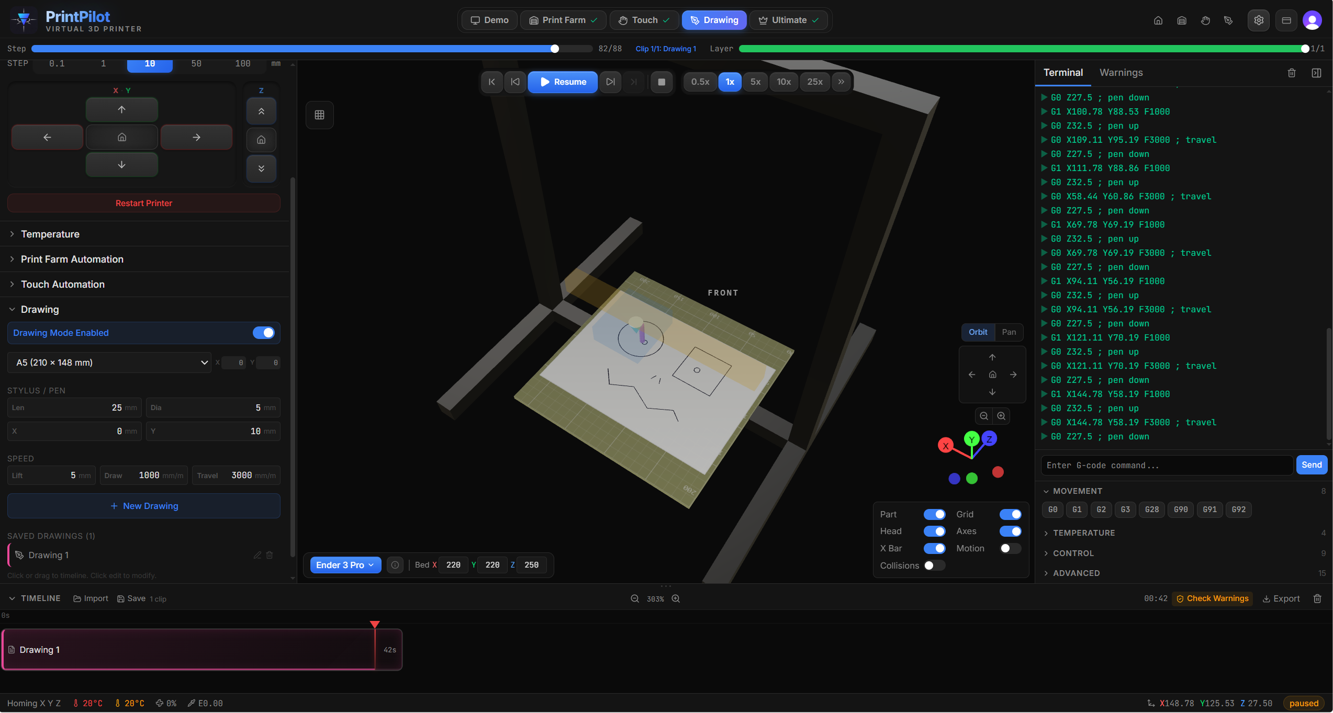1333x713 pixels.
Task: Clear the terminal using the trash icon
Action: tap(1291, 73)
